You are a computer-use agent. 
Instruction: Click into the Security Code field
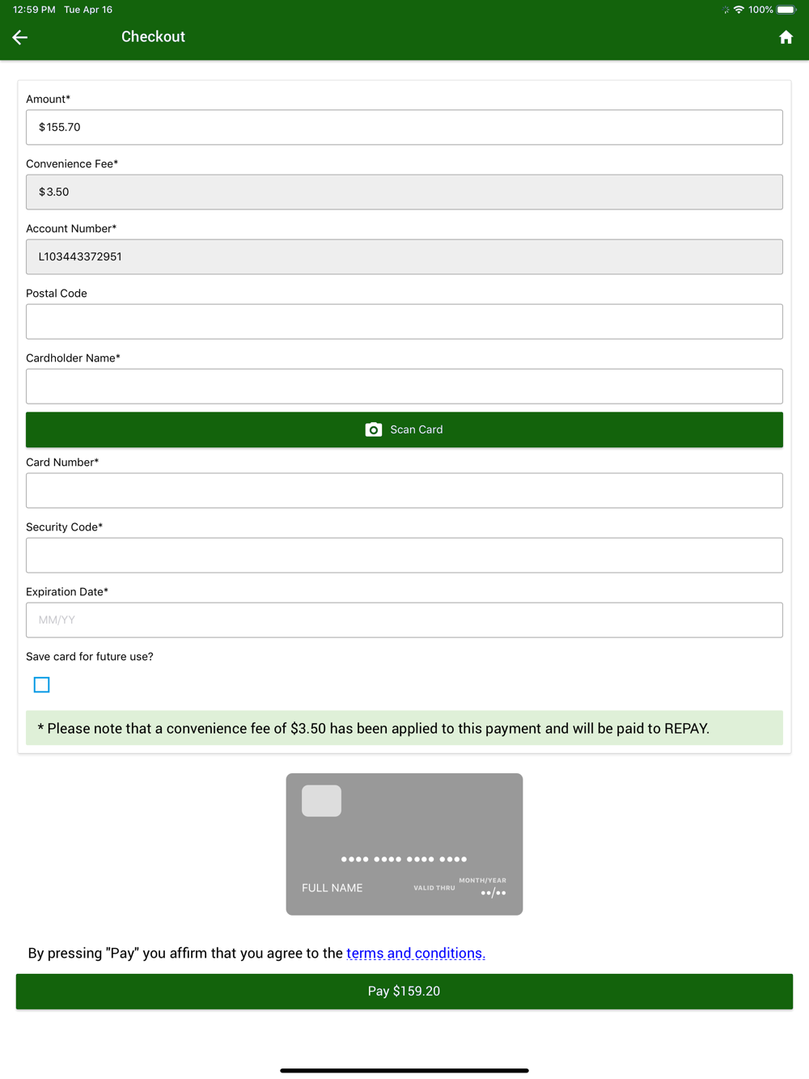coord(404,555)
